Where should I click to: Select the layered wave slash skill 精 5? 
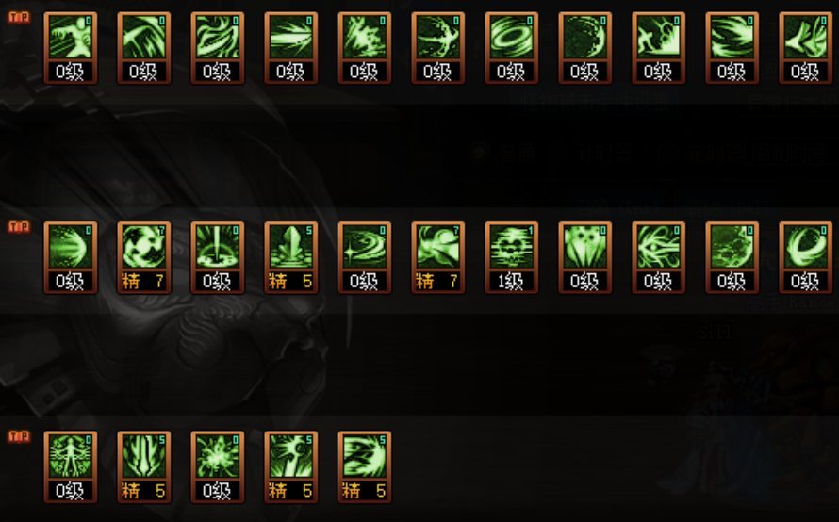pos(365,467)
